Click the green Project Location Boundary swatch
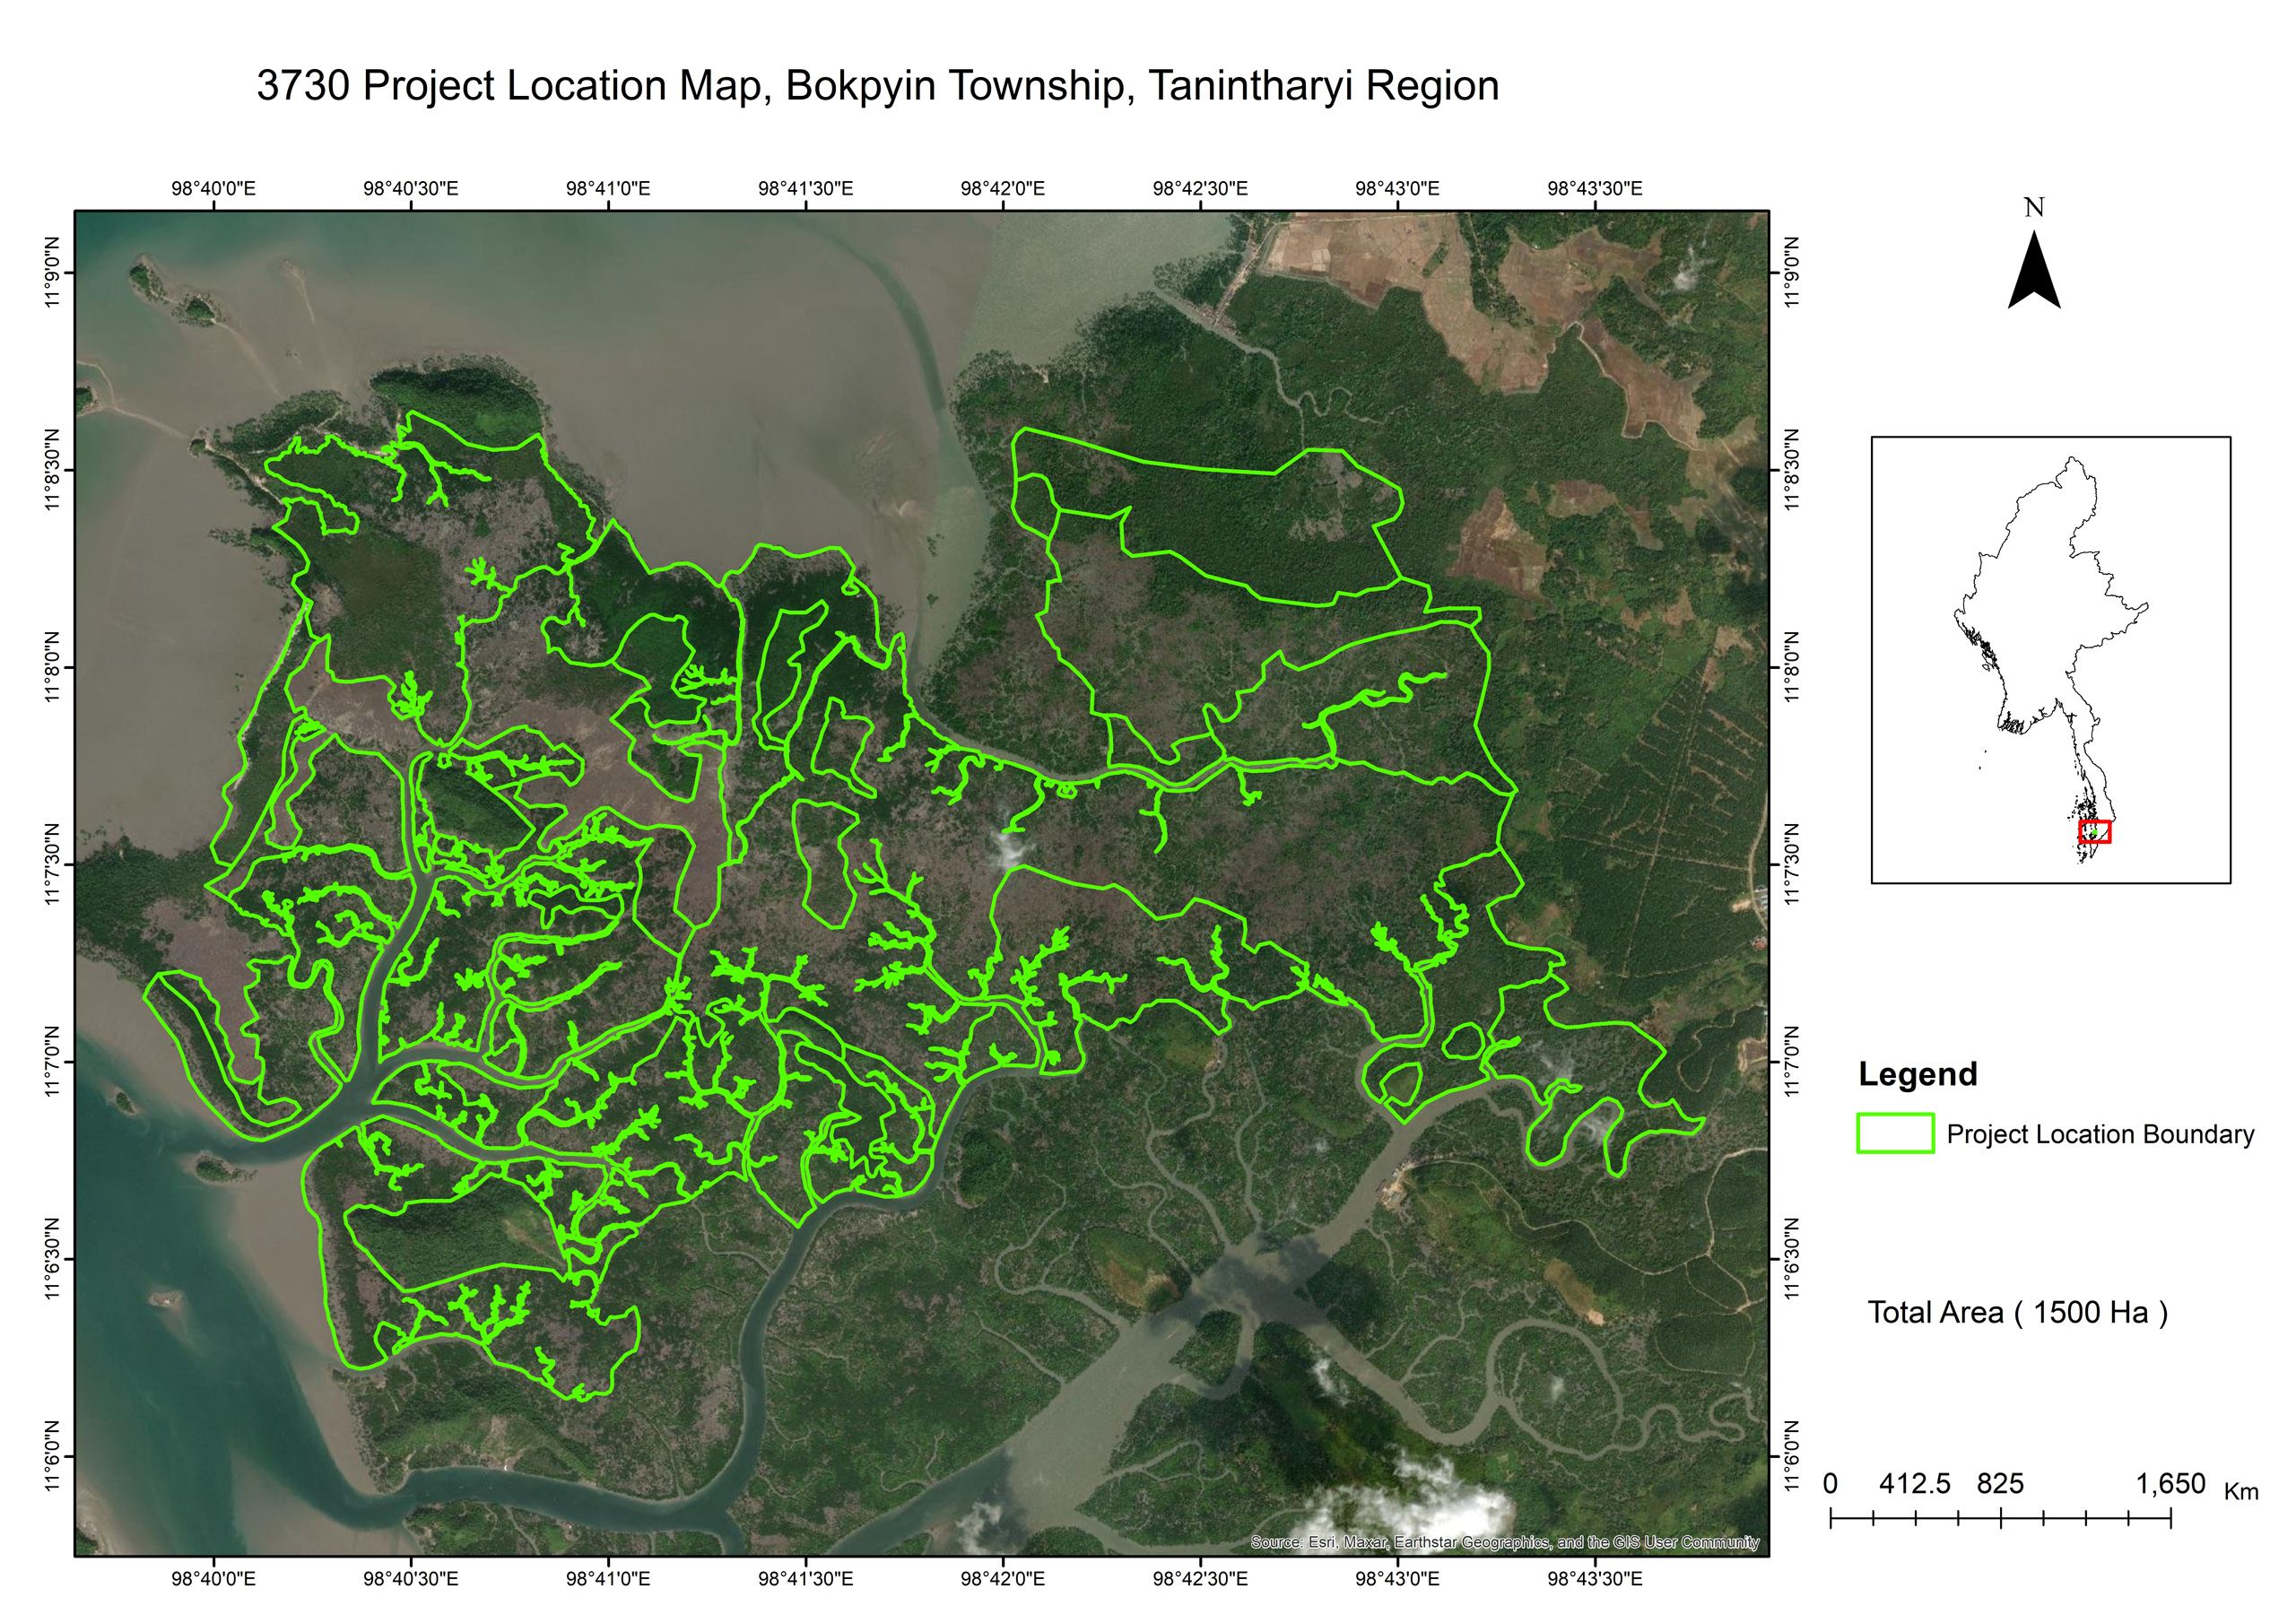This screenshot has width=2296, height=1623. click(1894, 1133)
